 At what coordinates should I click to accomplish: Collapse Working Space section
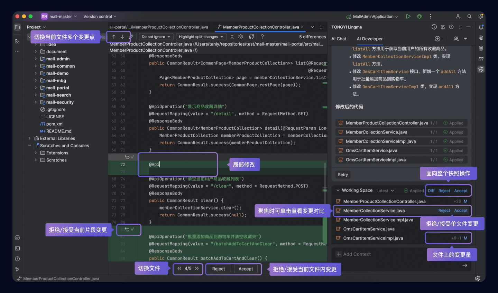338,191
